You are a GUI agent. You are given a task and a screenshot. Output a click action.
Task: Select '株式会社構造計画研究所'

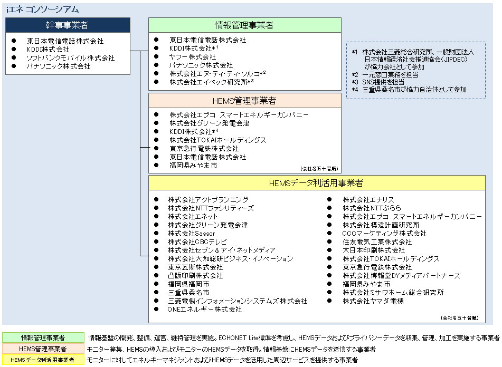tap(381, 225)
